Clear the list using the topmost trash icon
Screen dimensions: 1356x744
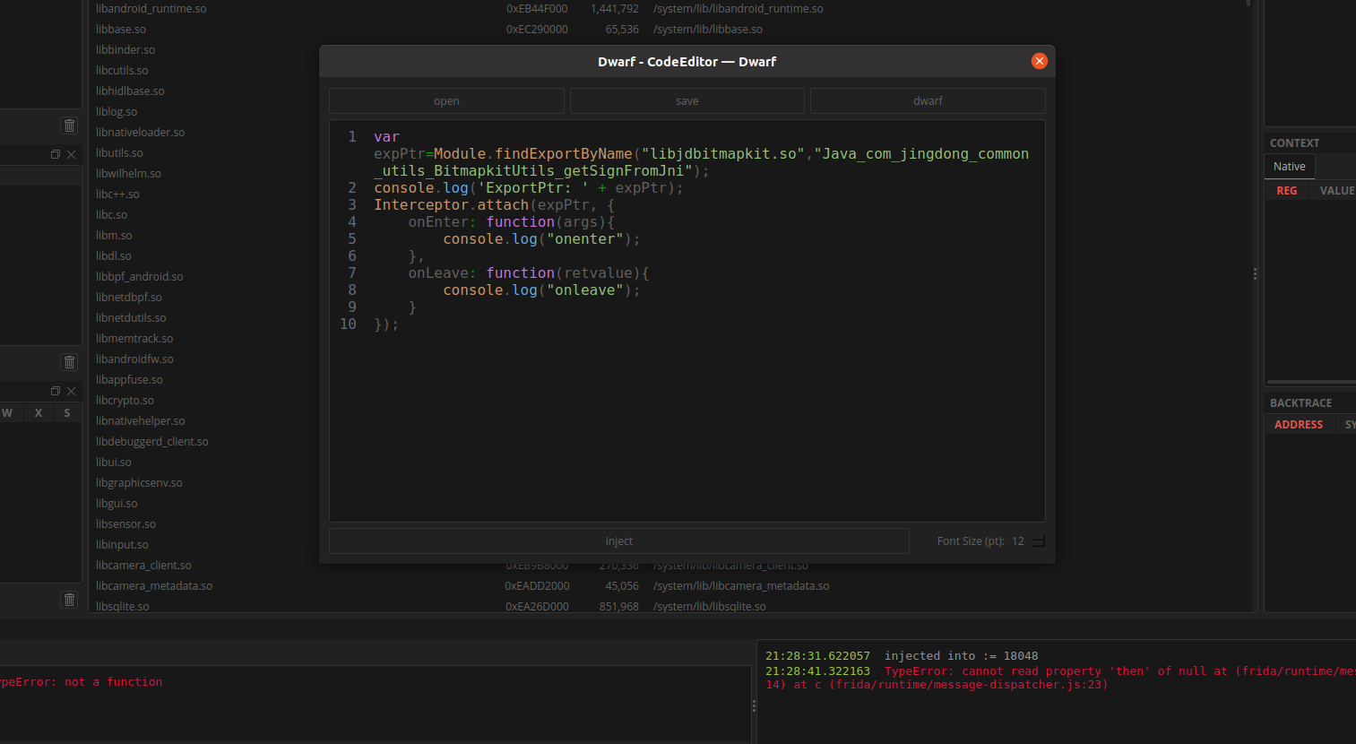pyautogui.click(x=69, y=125)
